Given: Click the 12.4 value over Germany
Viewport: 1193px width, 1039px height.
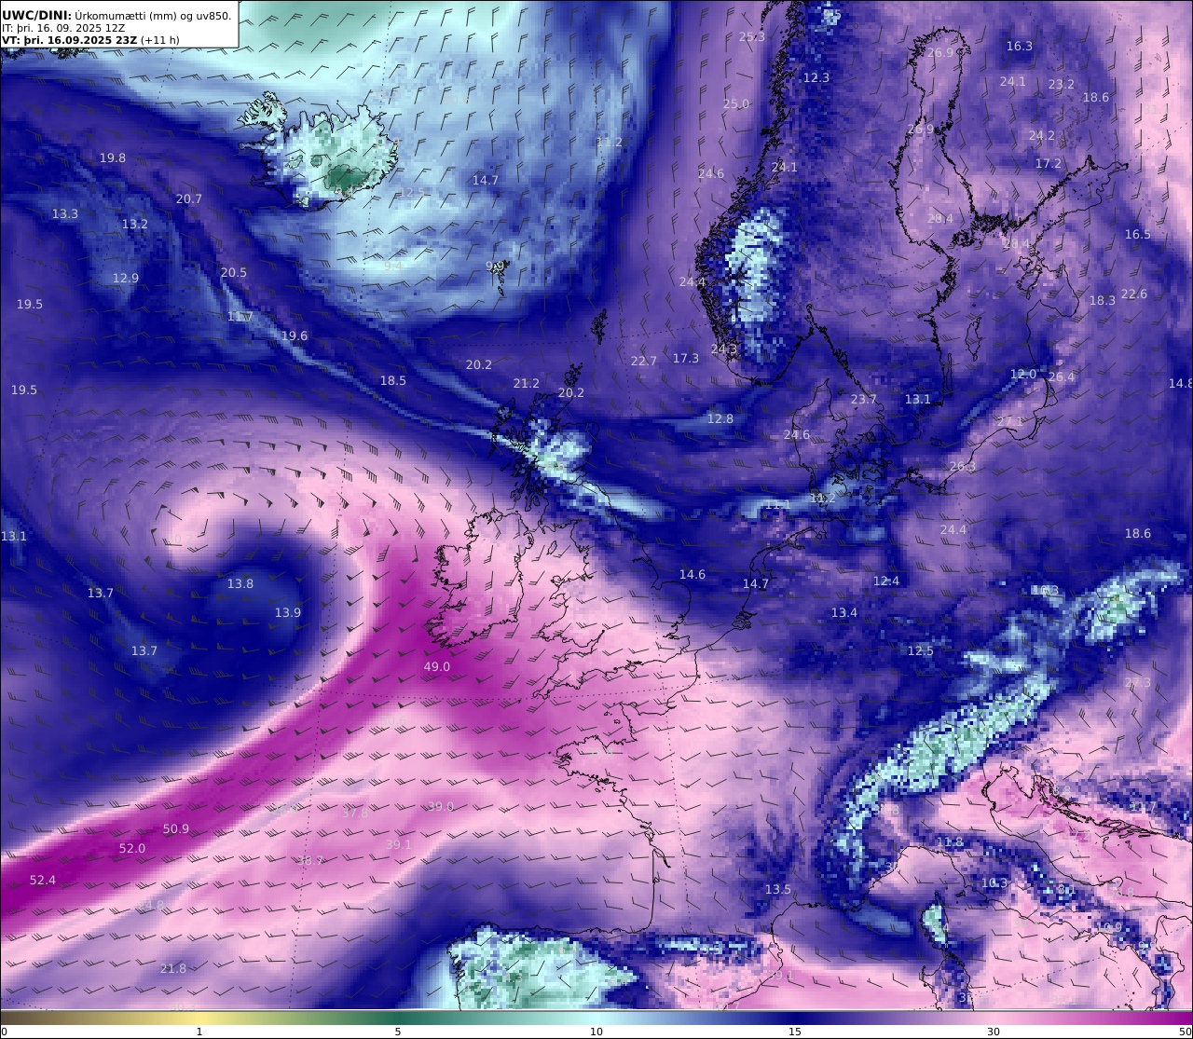Looking at the screenshot, I should coord(886,581).
